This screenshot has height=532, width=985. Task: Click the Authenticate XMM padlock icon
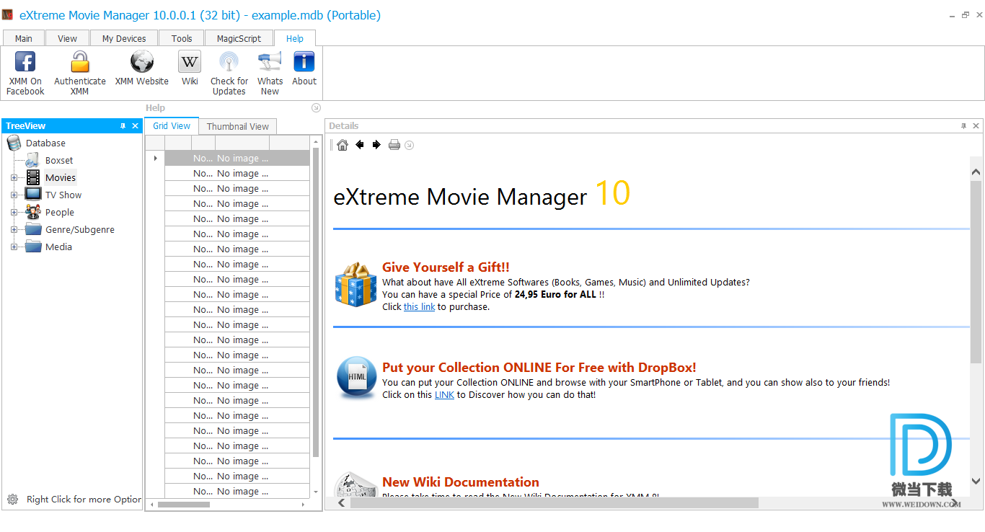[80, 61]
